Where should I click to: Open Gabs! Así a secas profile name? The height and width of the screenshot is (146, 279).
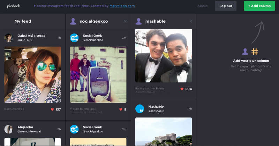[31, 36]
